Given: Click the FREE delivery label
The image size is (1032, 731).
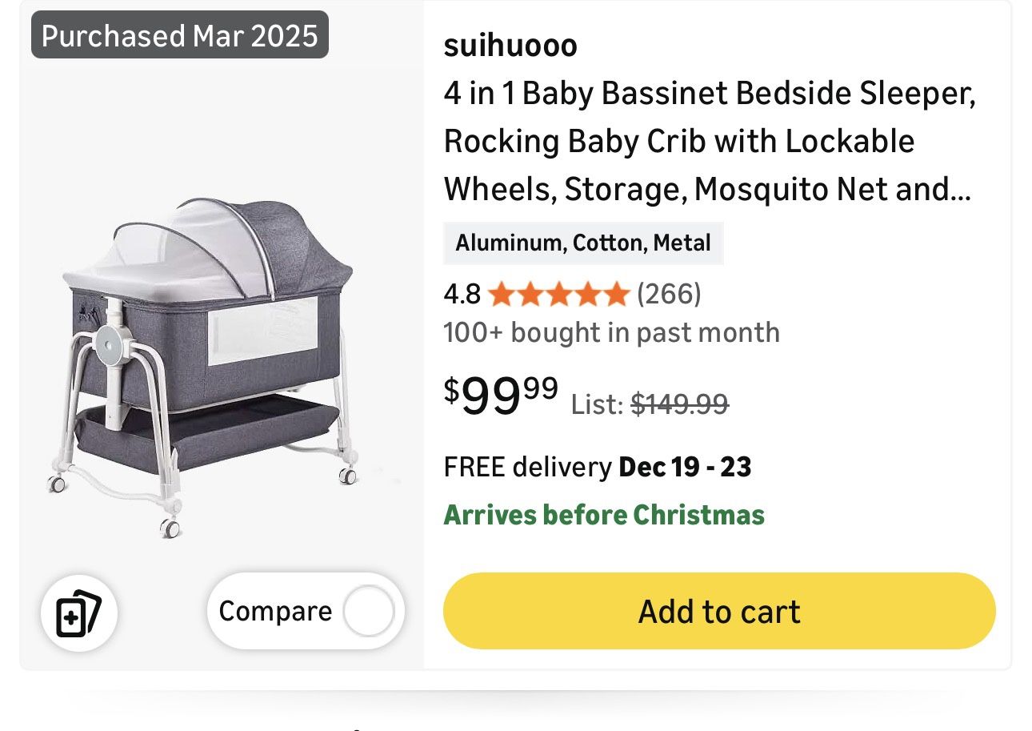Looking at the screenshot, I should [x=527, y=467].
